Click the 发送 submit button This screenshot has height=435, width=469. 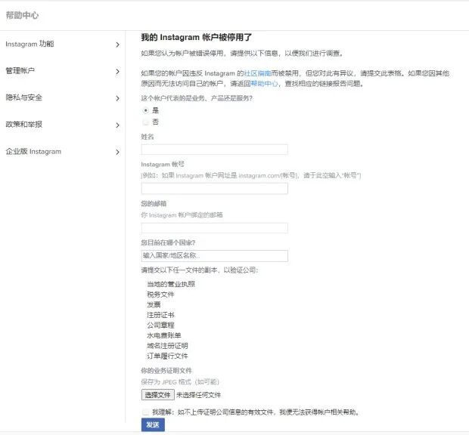pyautogui.click(x=153, y=424)
